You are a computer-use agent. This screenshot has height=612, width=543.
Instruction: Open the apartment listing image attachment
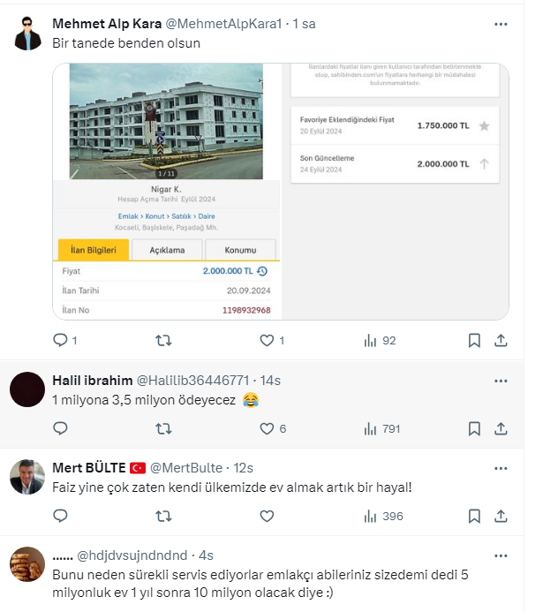tap(281, 192)
